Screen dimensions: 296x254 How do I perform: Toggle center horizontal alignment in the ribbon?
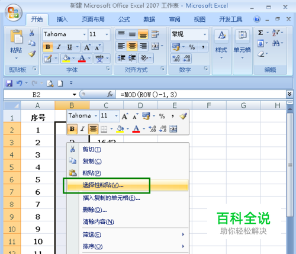132,46
